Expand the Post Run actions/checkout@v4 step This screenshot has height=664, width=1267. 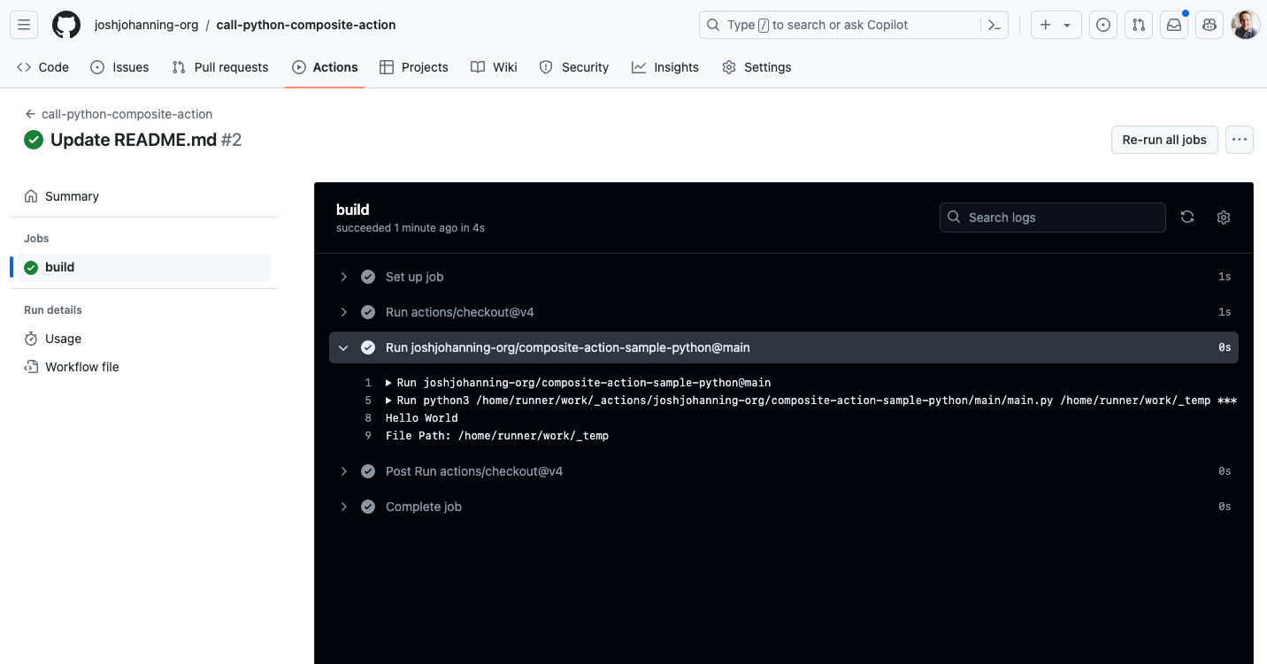point(343,470)
